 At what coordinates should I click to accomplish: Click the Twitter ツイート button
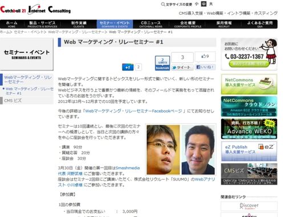coord(182,68)
